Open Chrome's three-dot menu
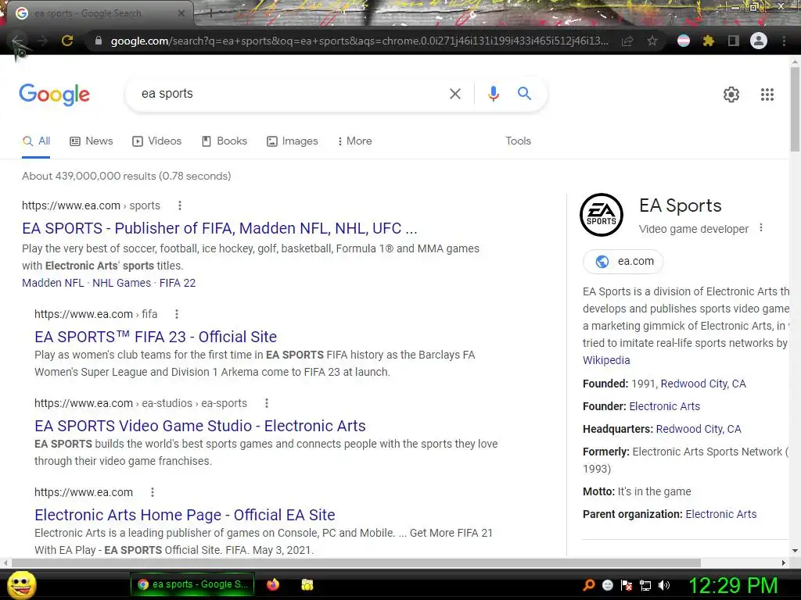The image size is (801, 600). 784,41
